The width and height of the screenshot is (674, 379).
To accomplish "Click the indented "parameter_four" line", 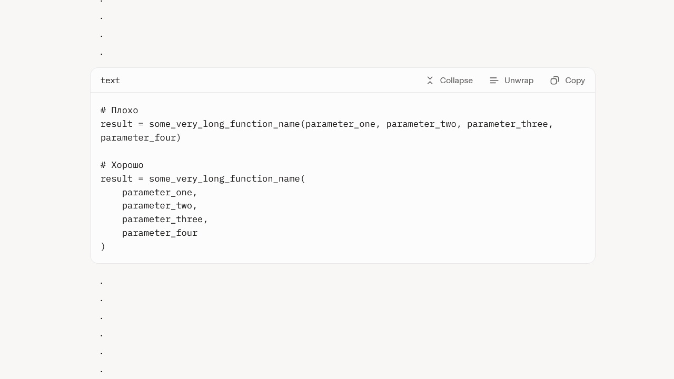I will pos(160,233).
